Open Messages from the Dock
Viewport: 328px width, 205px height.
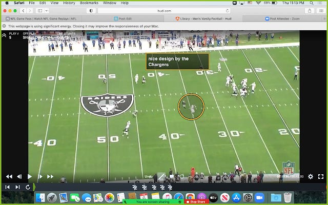coord(86,197)
